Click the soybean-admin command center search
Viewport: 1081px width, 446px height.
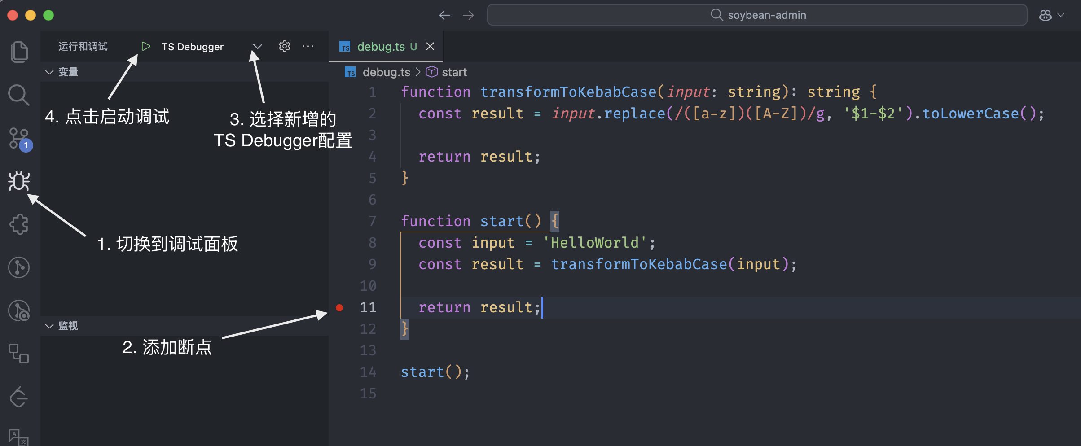[x=757, y=15]
